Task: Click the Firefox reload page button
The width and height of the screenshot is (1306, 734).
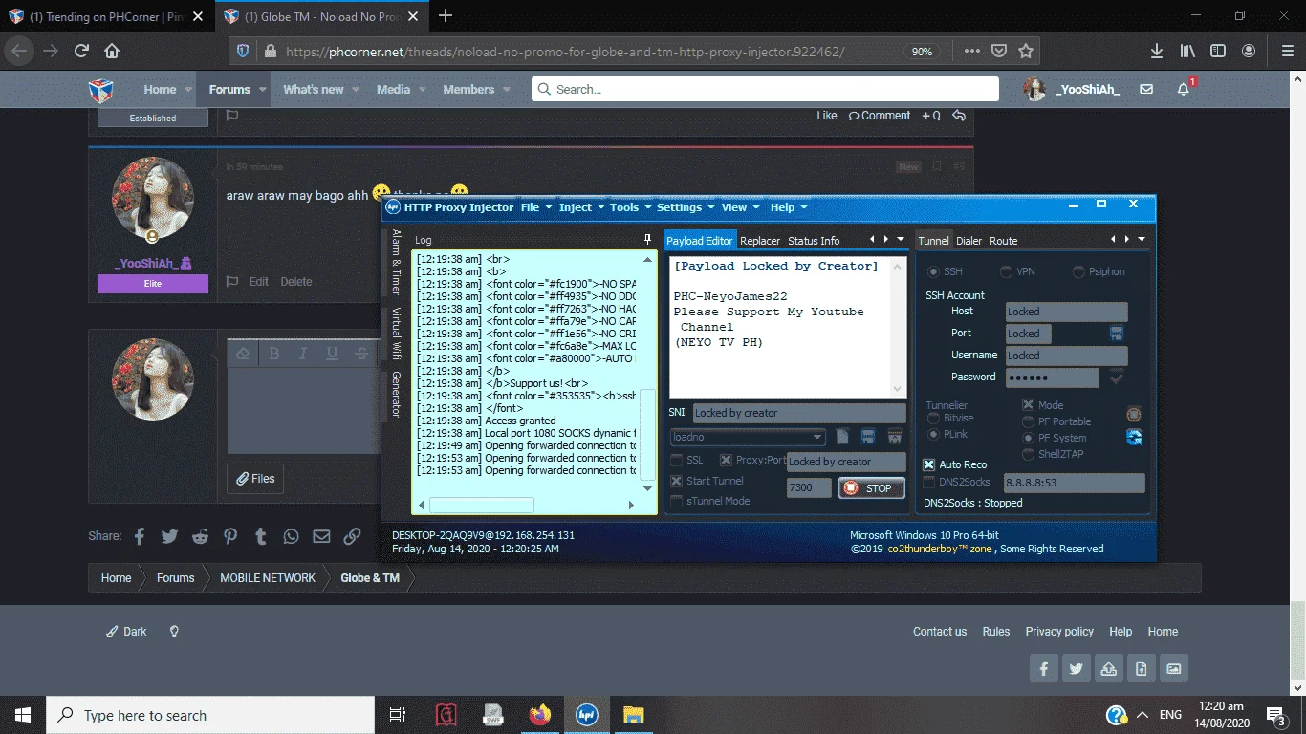Action: [81, 51]
